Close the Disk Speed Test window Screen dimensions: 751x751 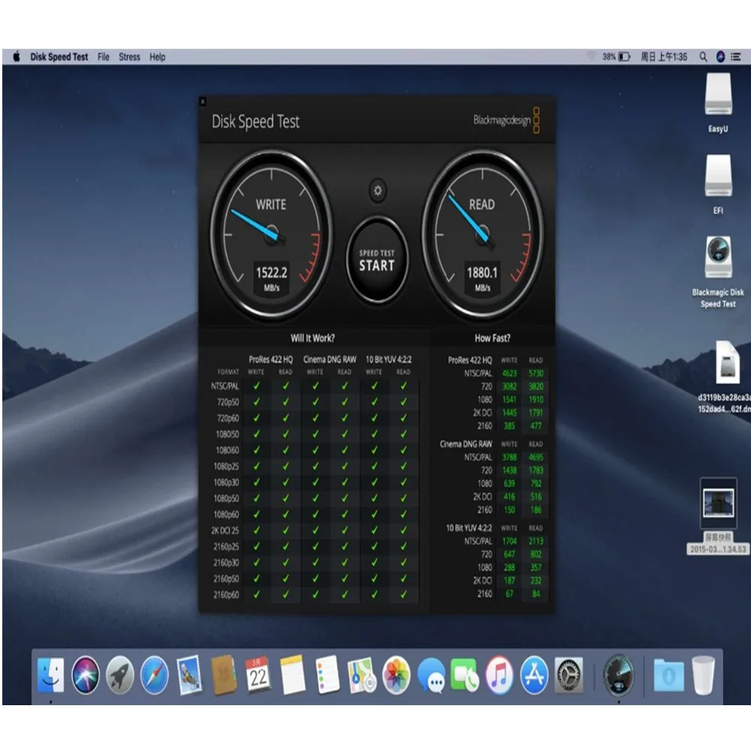point(203,101)
